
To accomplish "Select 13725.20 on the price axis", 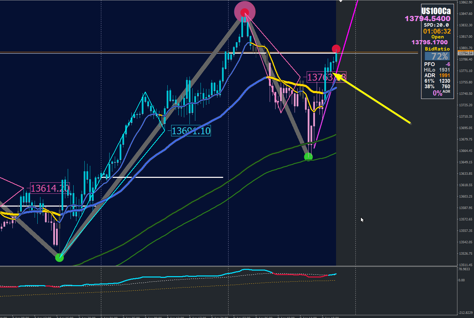I will point(465,105).
